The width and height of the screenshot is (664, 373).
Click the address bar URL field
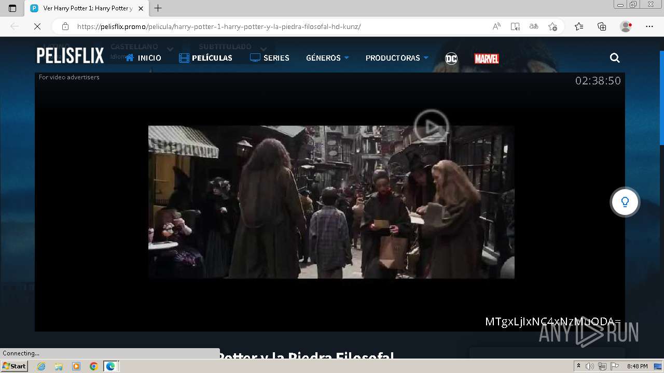click(x=280, y=26)
